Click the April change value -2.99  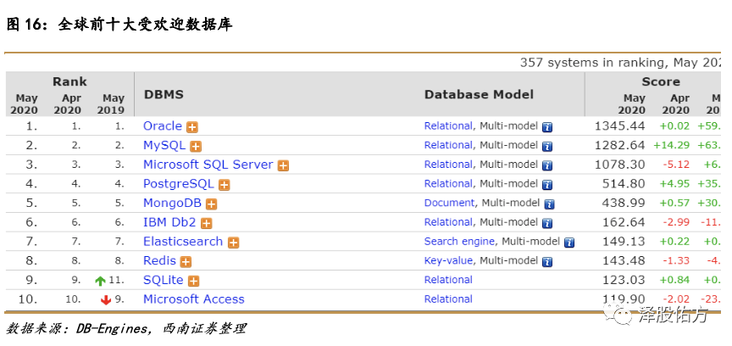676,222
